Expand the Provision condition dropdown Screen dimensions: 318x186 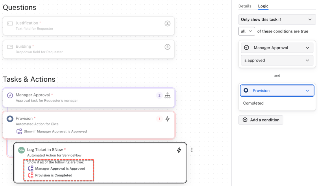pyautogui.click(x=277, y=91)
